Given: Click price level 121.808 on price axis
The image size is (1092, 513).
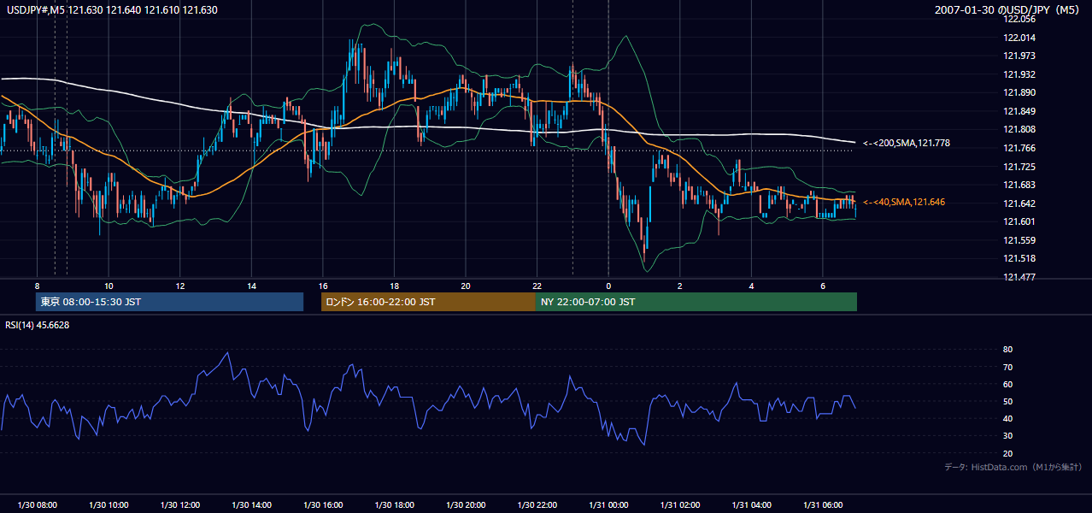Looking at the screenshot, I should 1020,129.
